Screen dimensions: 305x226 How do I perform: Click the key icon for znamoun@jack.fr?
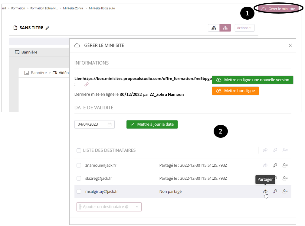275,165
